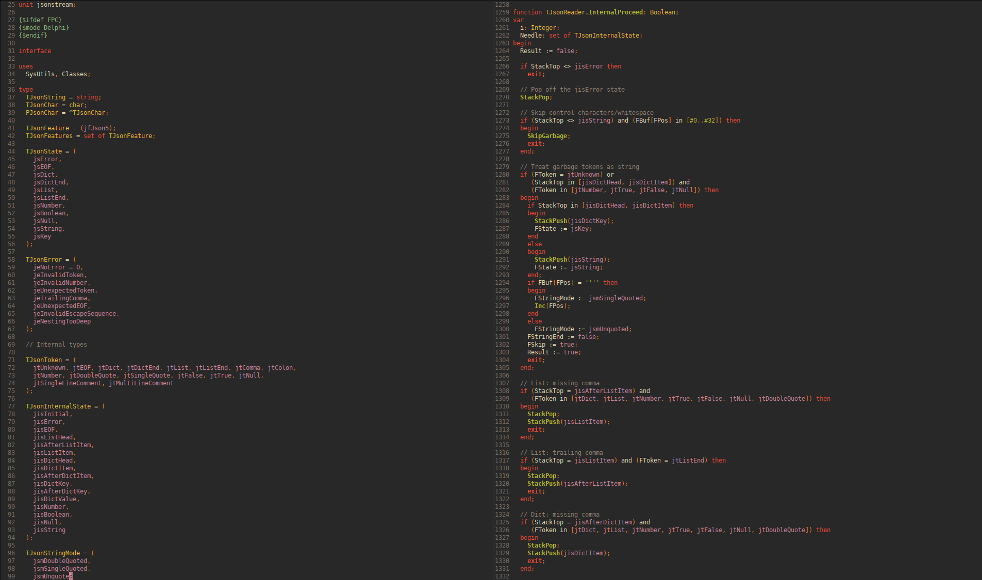
Task: Click the 'jfJson5' enum value
Action: [98, 128]
